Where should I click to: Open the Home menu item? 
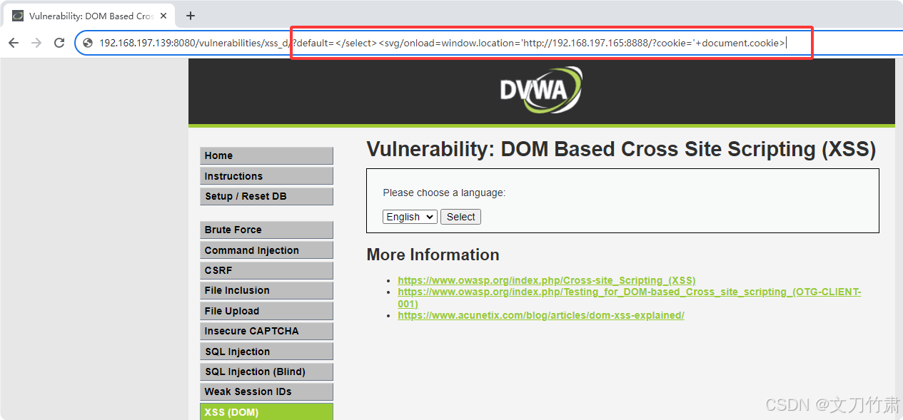pyautogui.click(x=266, y=155)
